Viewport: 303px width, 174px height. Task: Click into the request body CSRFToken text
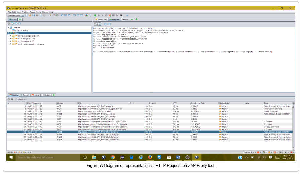182,52
